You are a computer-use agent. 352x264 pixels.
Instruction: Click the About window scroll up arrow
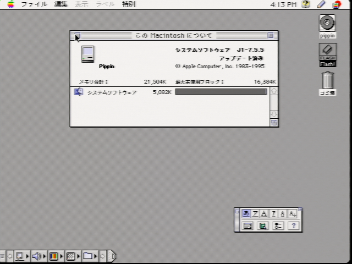click(274, 91)
